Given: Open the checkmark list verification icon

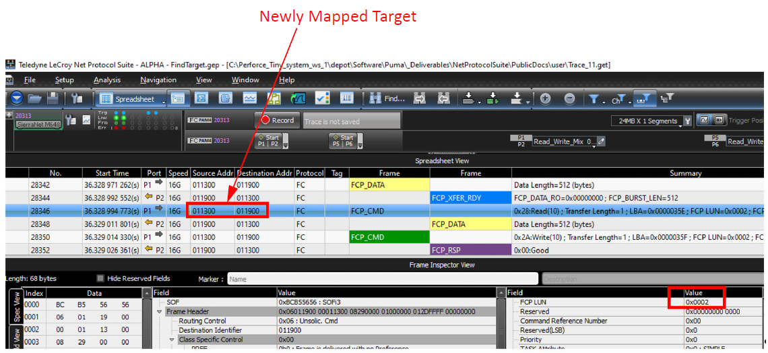Looking at the screenshot, I should tap(322, 98).
